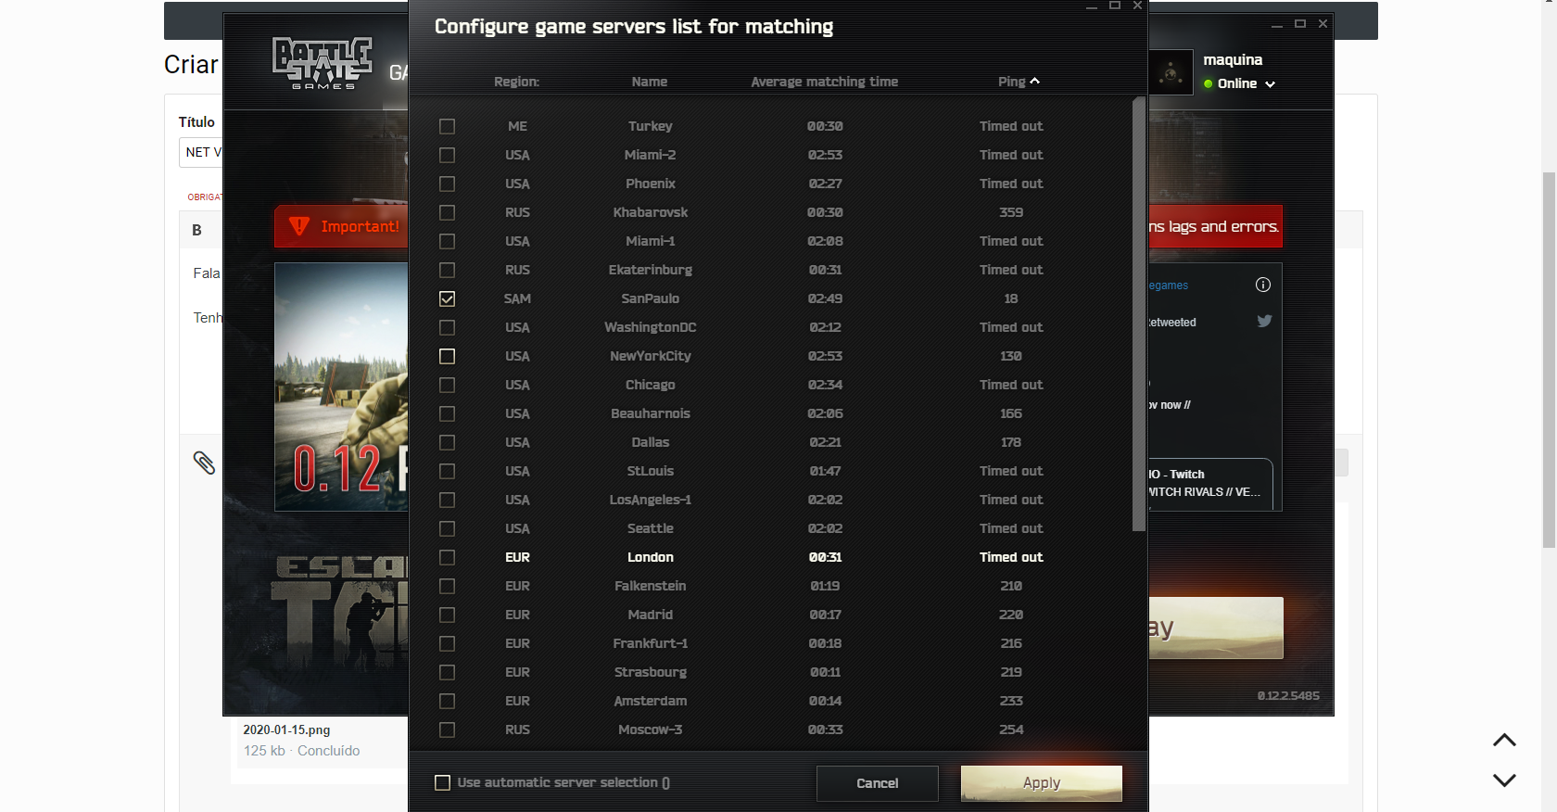Check the Beauharnois server checkbox
The width and height of the screenshot is (1557, 812).
click(447, 413)
